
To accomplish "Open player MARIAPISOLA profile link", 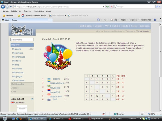I will (57, 83).
